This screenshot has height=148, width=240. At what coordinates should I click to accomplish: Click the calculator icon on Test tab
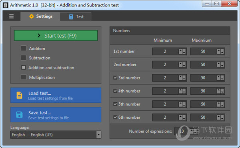click(71, 17)
